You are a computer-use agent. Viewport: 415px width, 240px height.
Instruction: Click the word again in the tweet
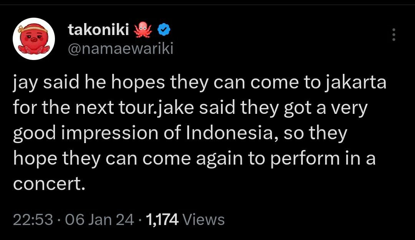click(x=219, y=160)
